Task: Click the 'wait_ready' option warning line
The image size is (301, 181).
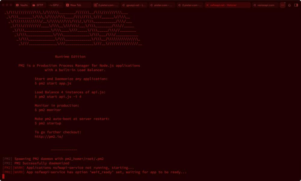Action: tap(95, 172)
